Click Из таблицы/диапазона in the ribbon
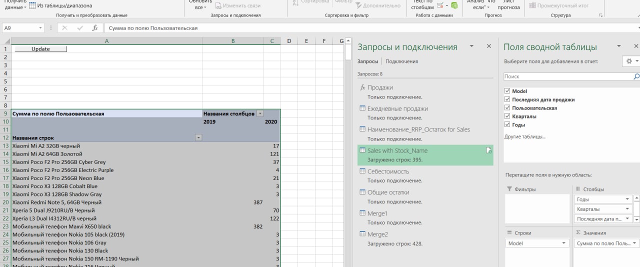This screenshot has height=267, width=640. (x=60, y=5)
